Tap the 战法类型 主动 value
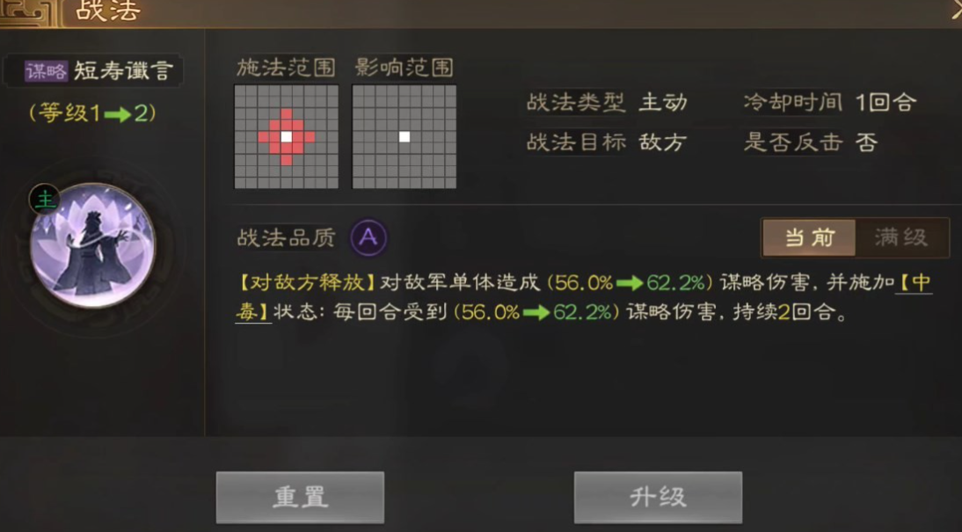 (663, 102)
